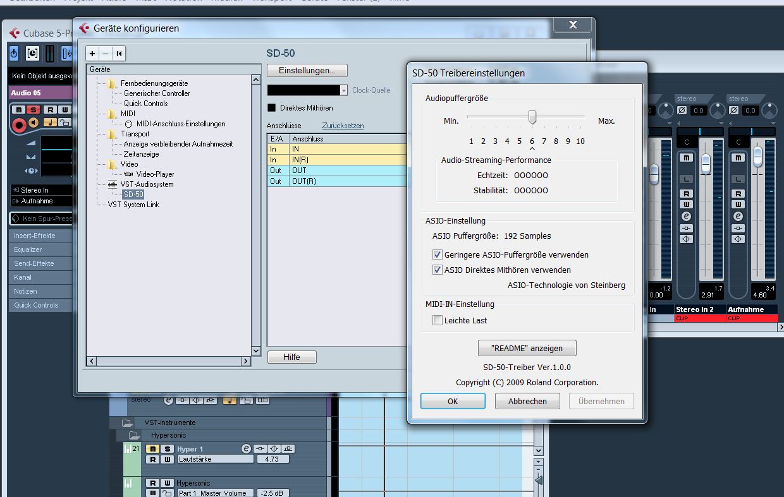Open the Equalizer inspector section
784x497 pixels.
click(42, 249)
